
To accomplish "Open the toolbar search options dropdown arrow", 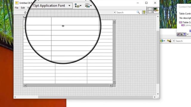I will click(115, 12).
